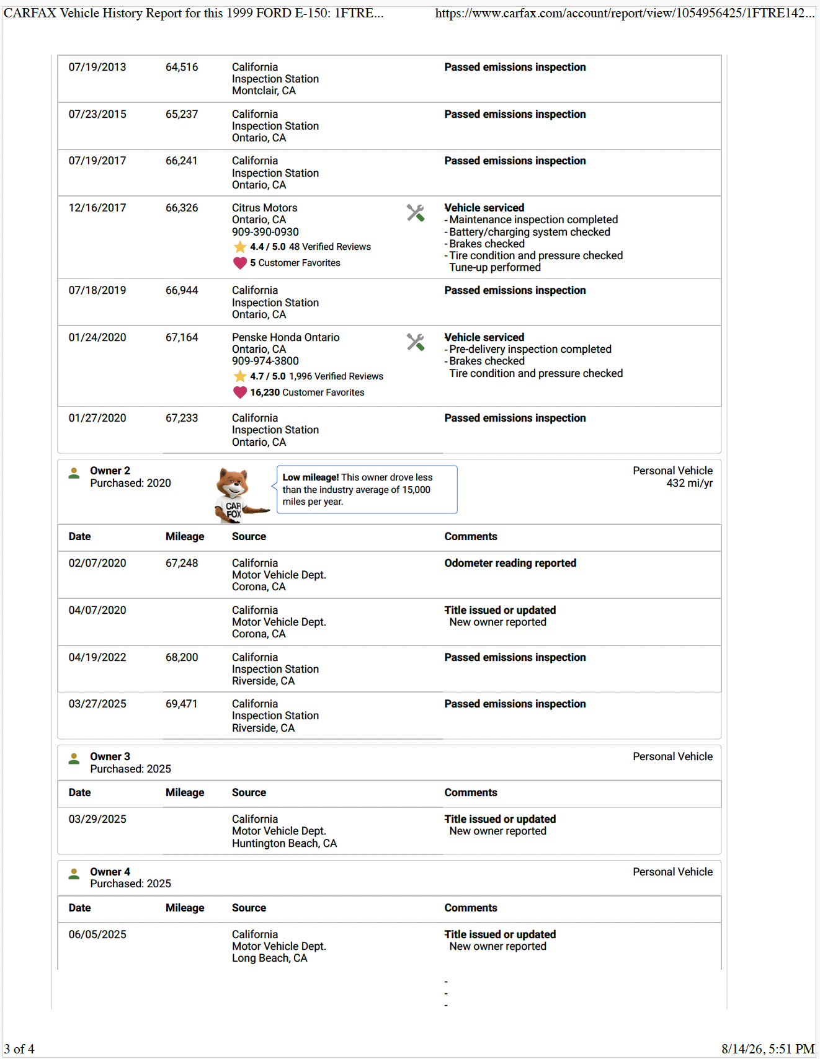
Task: Click the Owner 4 person icon
Action: [74, 874]
